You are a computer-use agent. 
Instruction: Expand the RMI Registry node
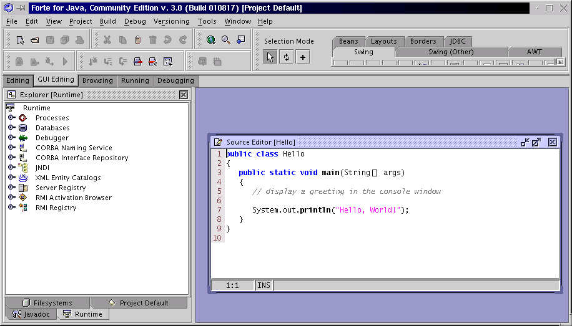[x=11, y=207]
